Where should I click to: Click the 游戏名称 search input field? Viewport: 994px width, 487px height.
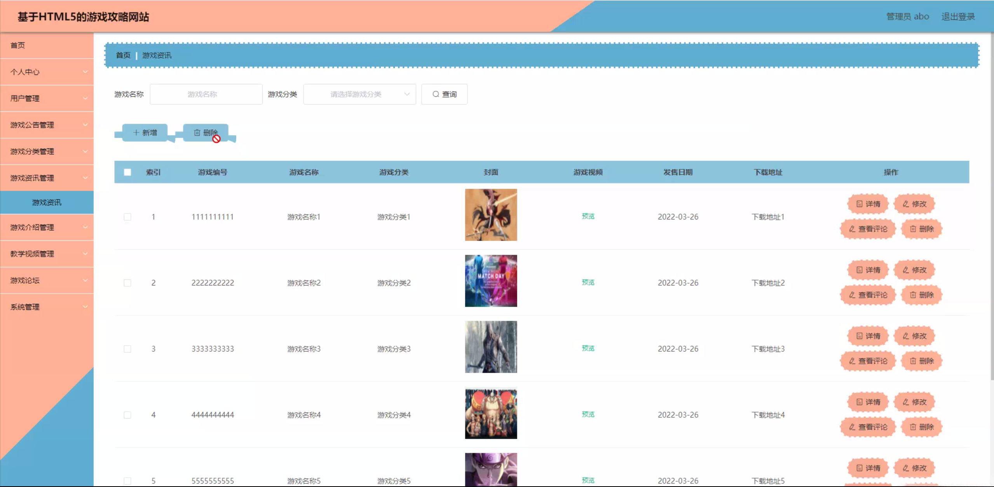click(206, 94)
